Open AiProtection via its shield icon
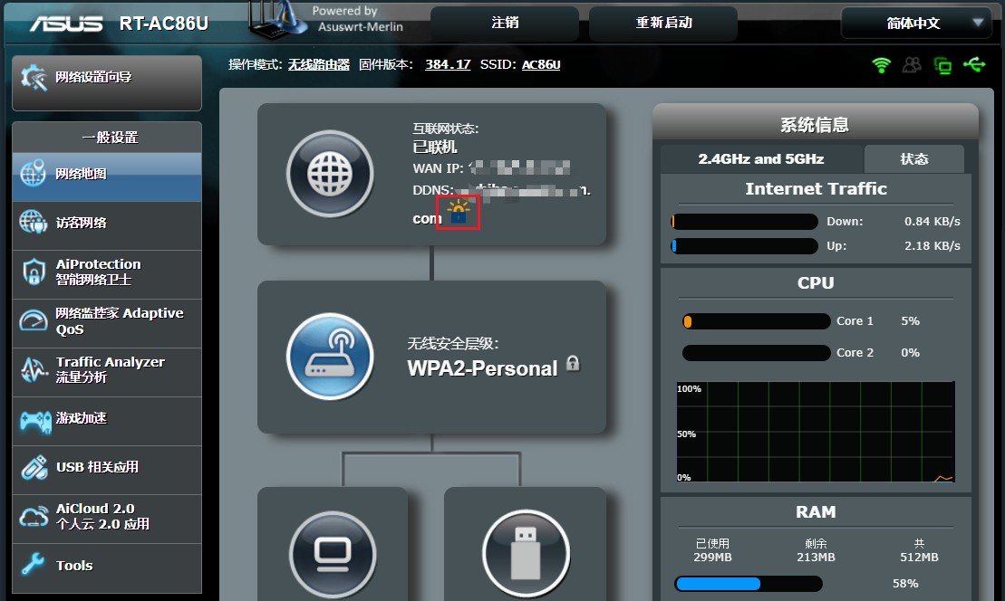The width and height of the screenshot is (1005, 601). (34, 273)
